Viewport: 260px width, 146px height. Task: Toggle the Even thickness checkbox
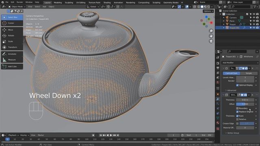point(237,116)
